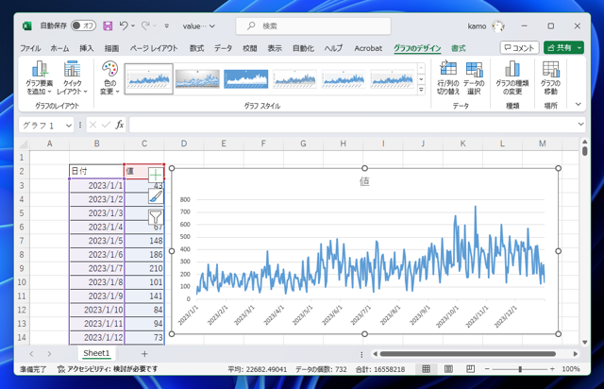The width and height of the screenshot is (604, 389).
Task: Open the Chart Filters funnel button
Action: pyautogui.click(x=156, y=217)
